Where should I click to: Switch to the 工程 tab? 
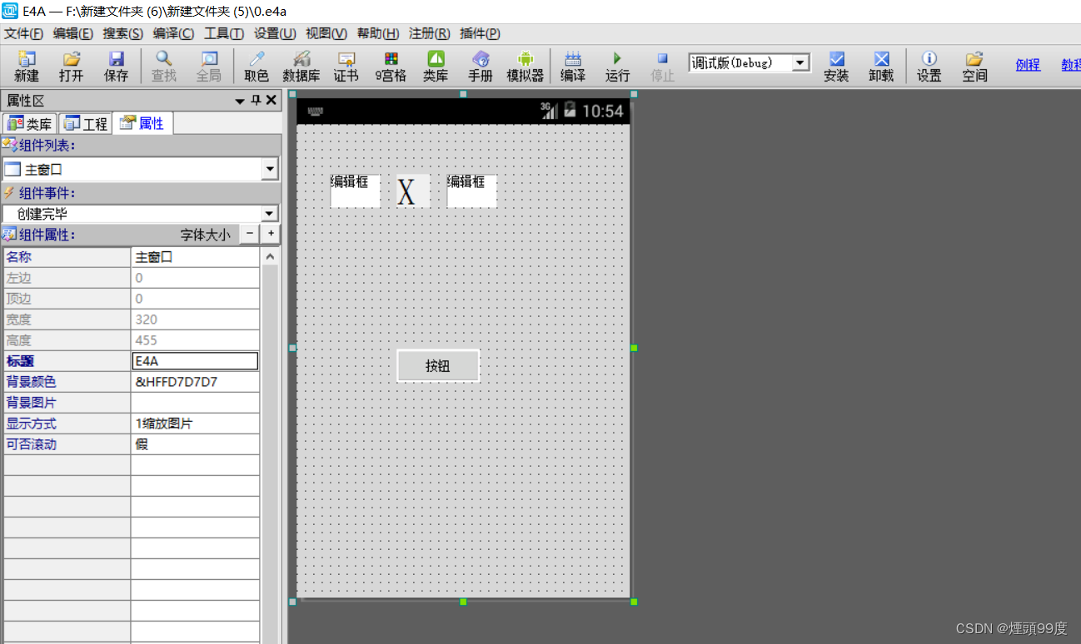tap(86, 124)
